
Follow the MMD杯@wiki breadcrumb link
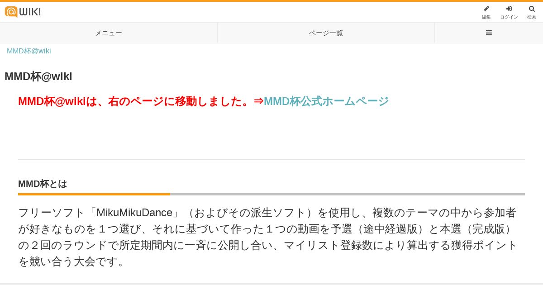point(29,51)
